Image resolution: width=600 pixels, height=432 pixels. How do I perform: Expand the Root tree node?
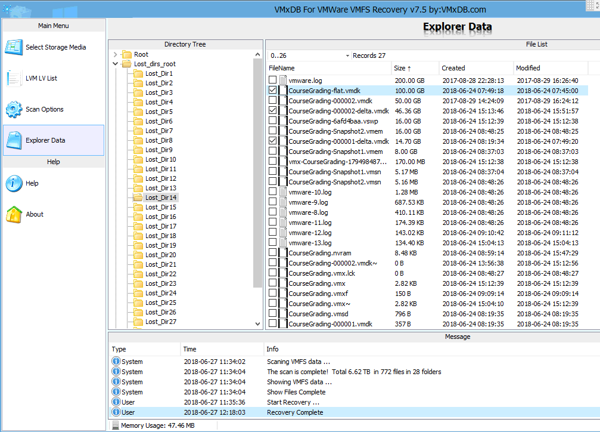coord(115,54)
